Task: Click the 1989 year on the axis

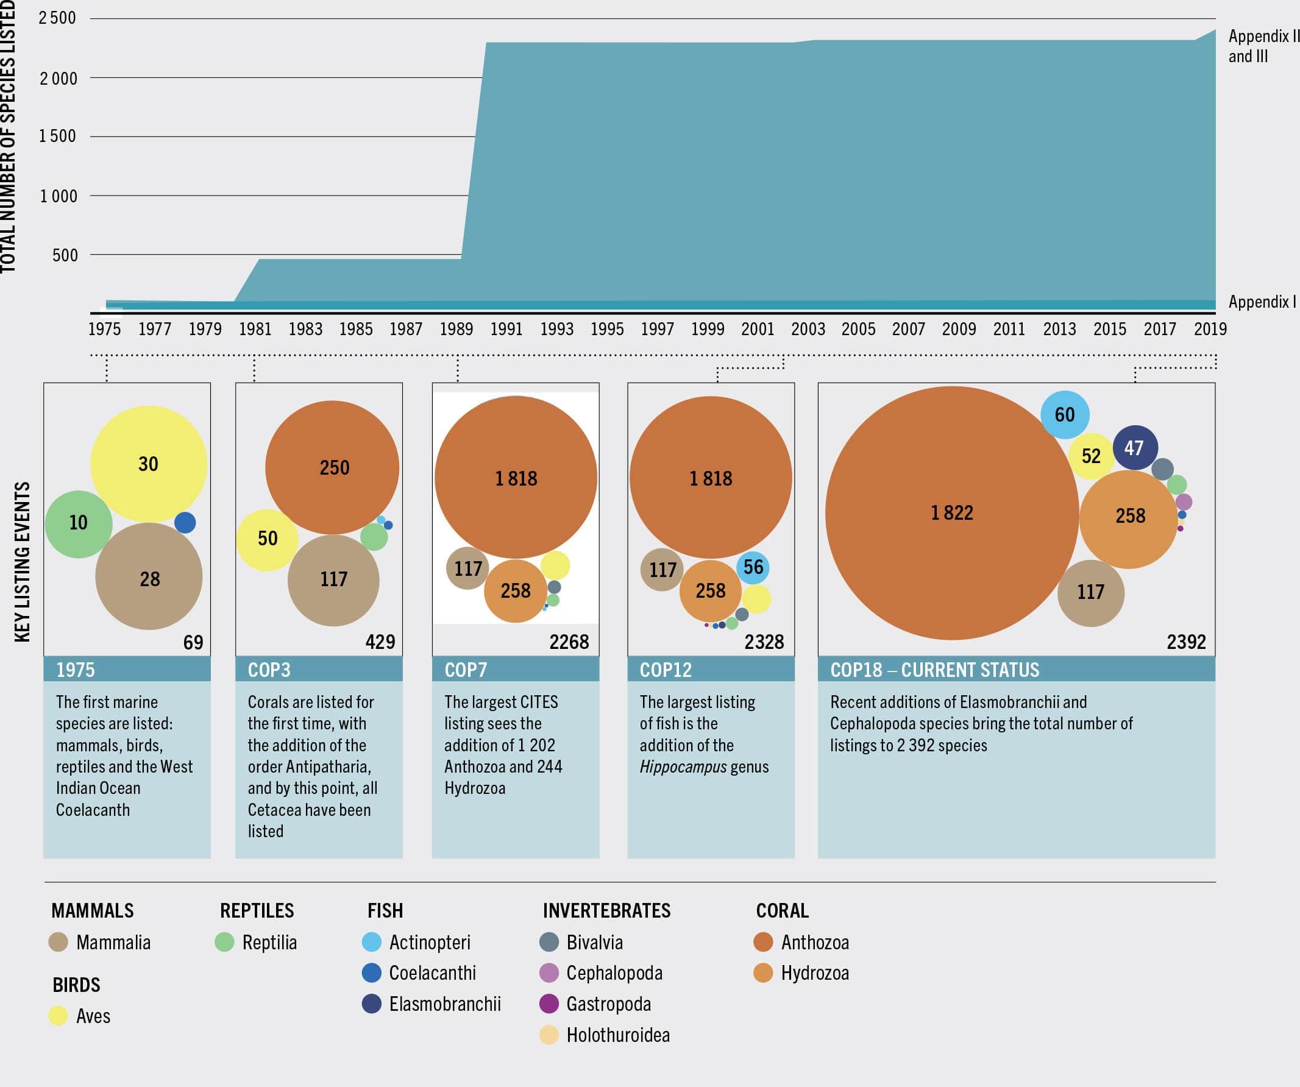Action: 456,328
